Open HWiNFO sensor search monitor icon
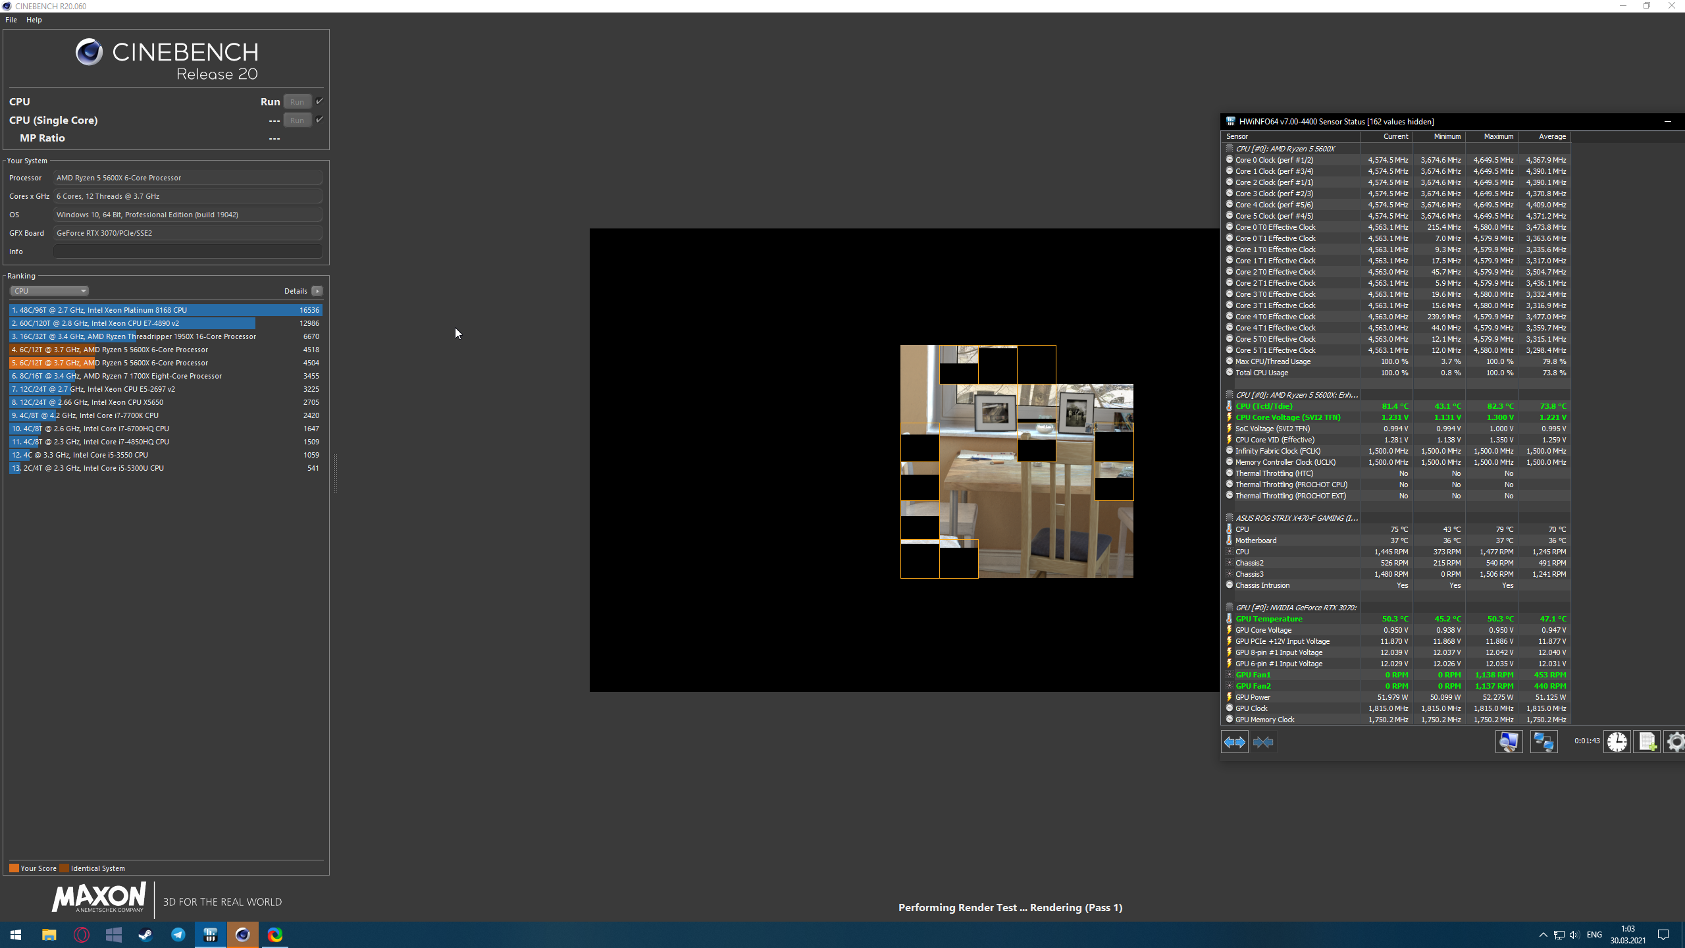This screenshot has width=1685, height=948. [1509, 742]
